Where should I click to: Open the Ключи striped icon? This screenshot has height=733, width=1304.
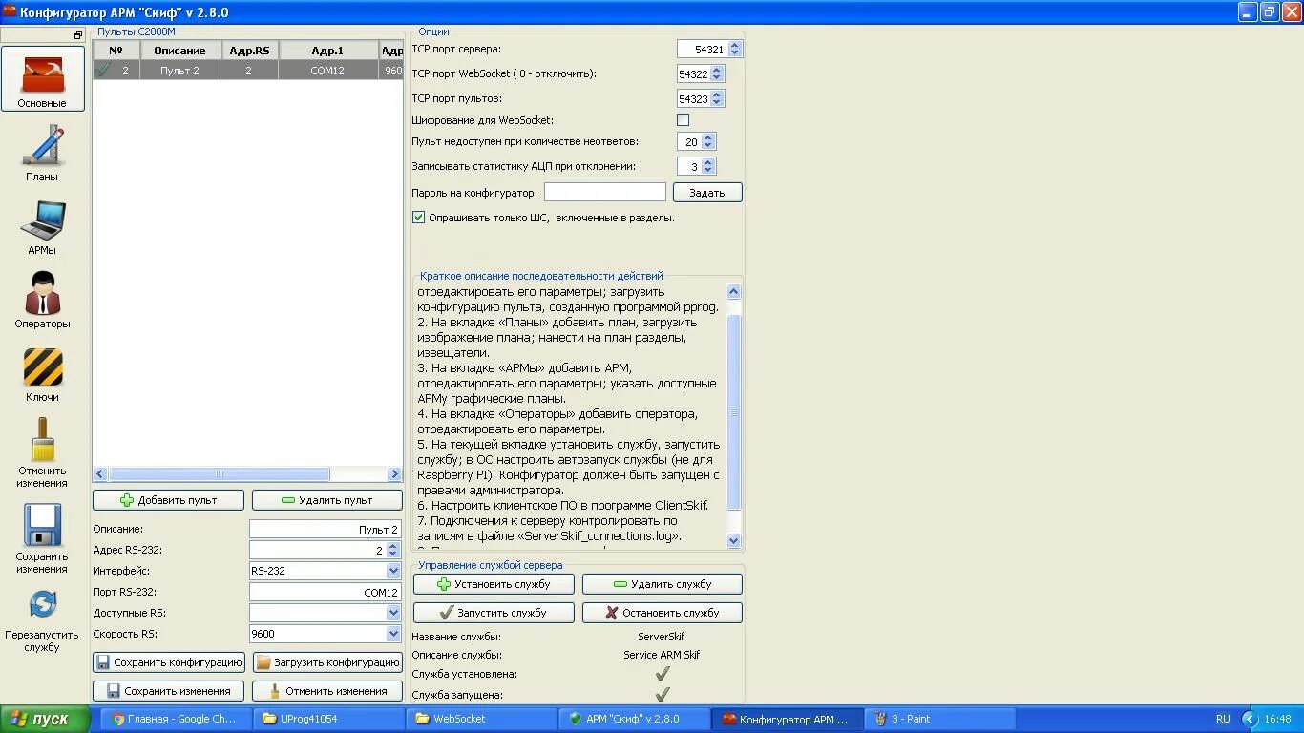click(x=42, y=367)
